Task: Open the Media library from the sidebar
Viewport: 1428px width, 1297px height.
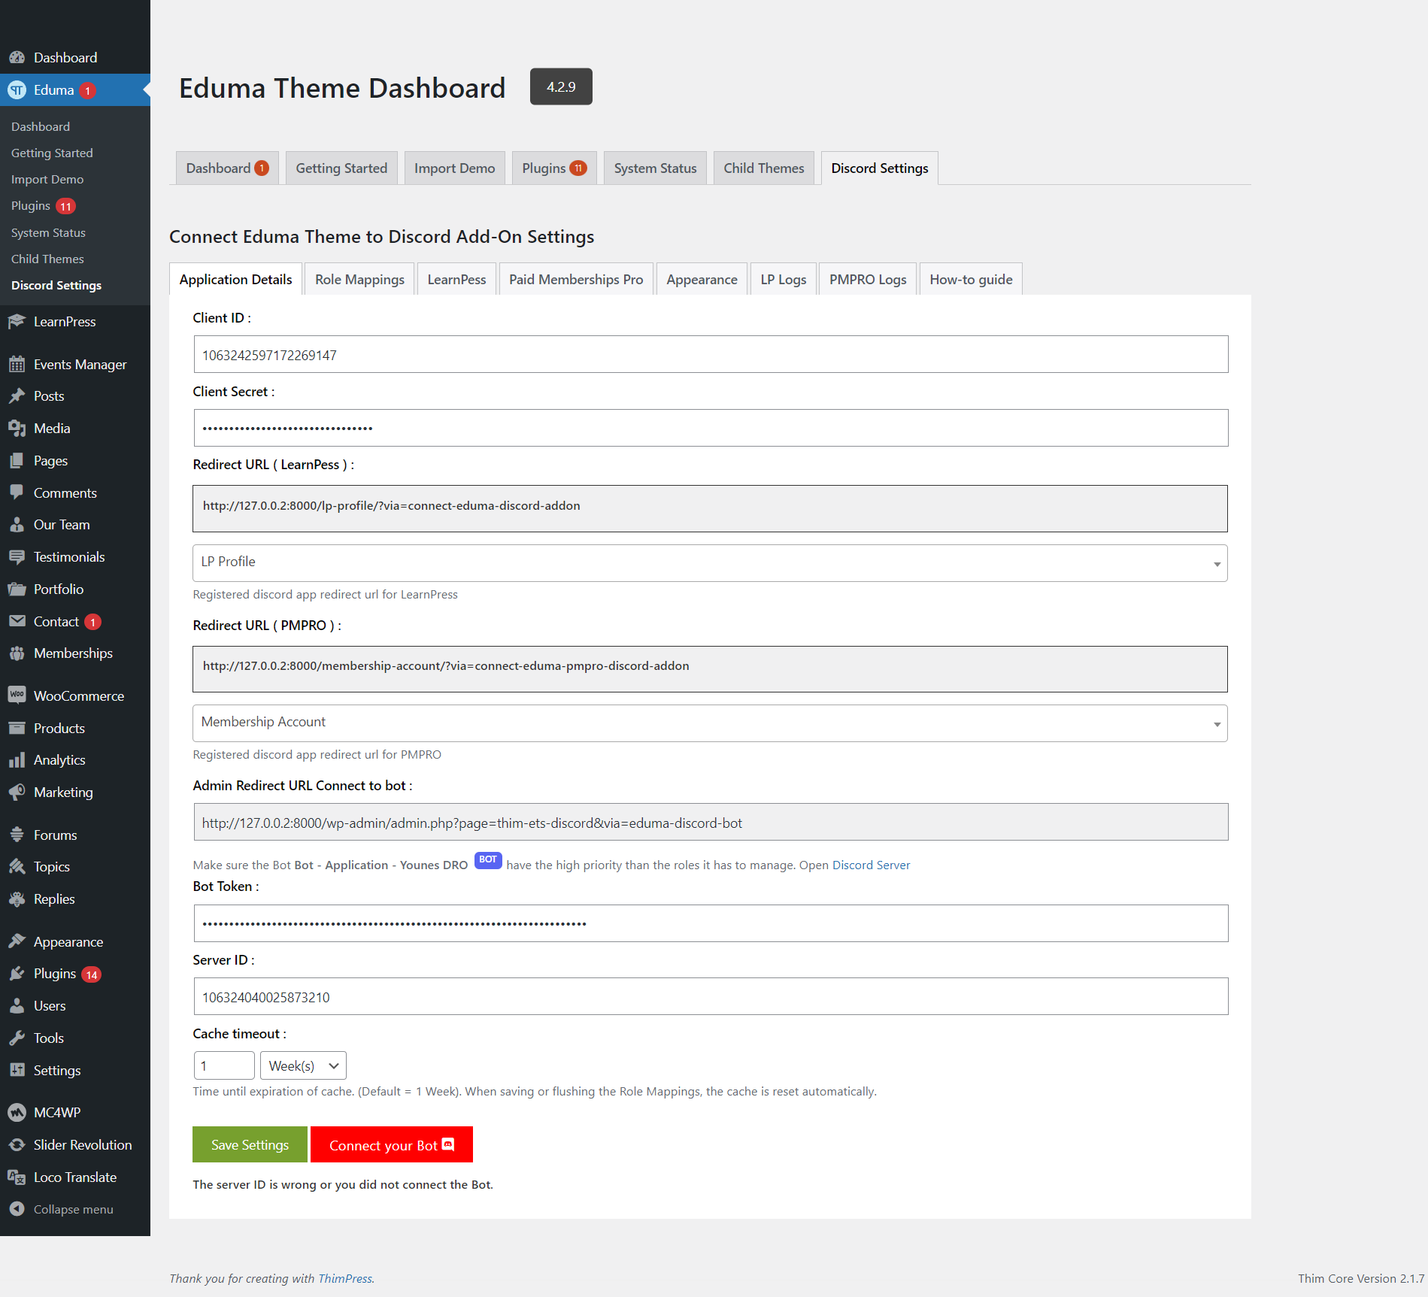Action: (18, 428)
